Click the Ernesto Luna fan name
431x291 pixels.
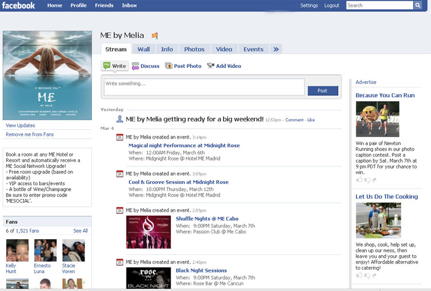(x=42, y=269)
